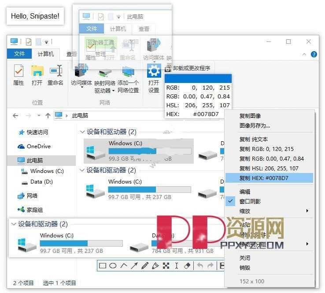Go up one level with up arrow
Screen dimensions: 325x293
coord(48,116)
